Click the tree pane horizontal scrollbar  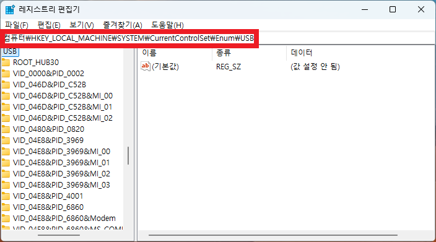(59, 235)
